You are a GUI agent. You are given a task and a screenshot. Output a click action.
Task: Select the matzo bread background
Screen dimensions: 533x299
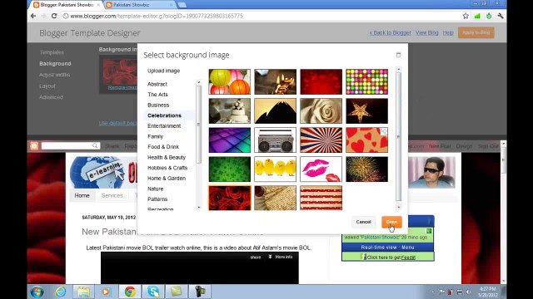[x=276, y=198]
